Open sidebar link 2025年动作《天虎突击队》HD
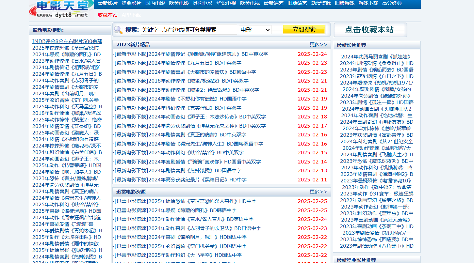The image size is (474, 263). point(67,237)
